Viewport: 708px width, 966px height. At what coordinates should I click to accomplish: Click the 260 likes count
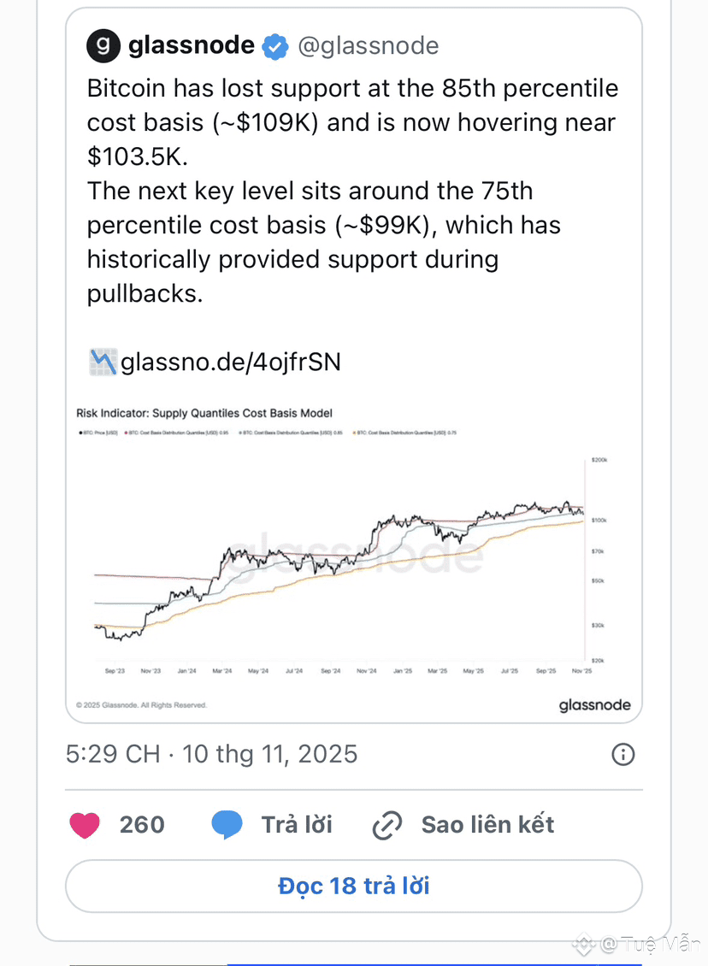pyautogui.click(x=142, y=825)
